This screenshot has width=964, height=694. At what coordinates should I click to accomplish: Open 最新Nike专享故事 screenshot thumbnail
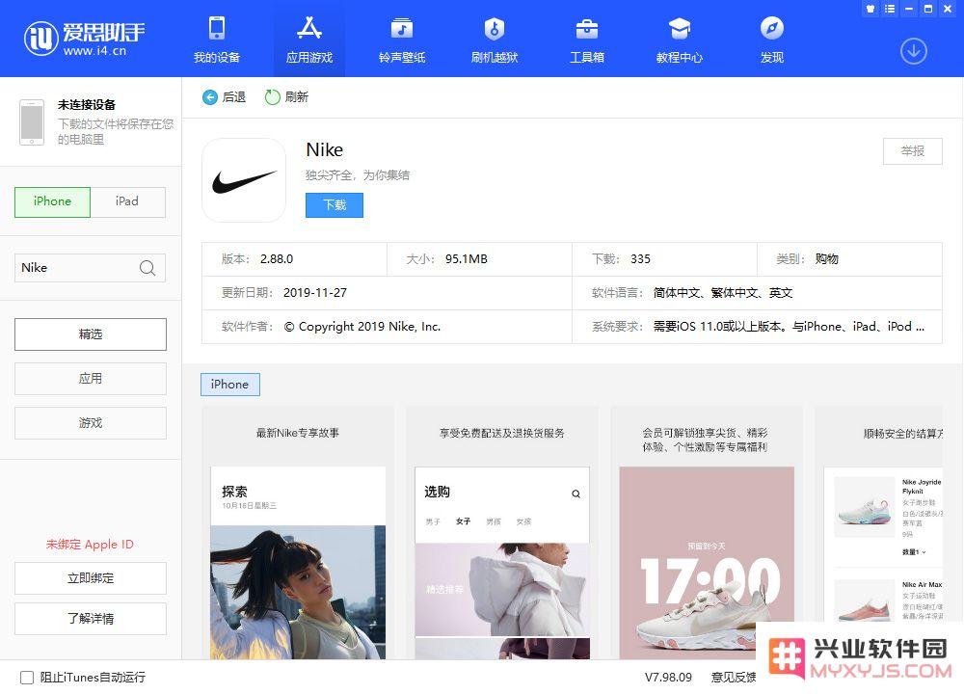point(298,533)
